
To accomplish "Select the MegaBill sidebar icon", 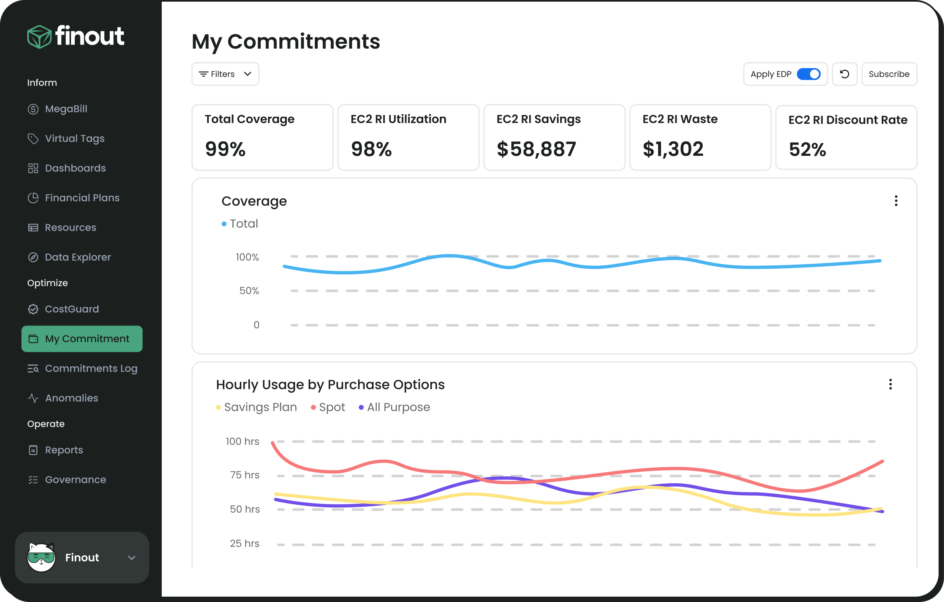I will click(33, 109).
